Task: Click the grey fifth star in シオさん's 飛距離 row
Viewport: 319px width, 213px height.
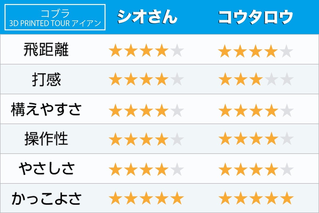Action: (177, 51)
